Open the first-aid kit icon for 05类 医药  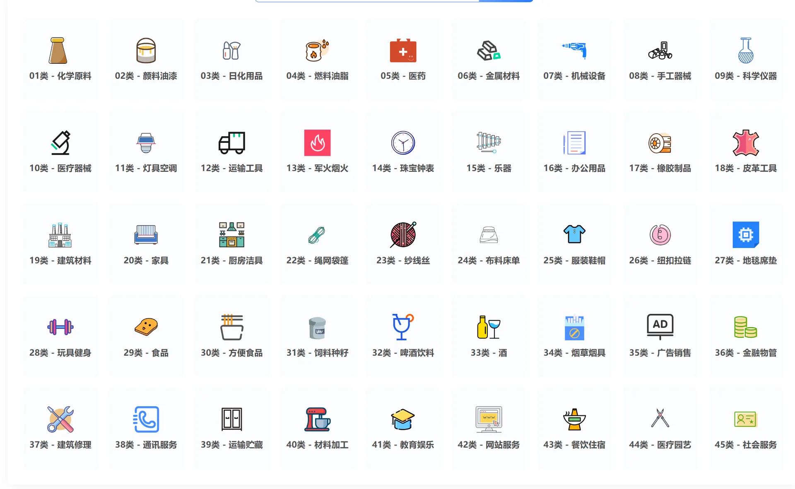[403, 51]
